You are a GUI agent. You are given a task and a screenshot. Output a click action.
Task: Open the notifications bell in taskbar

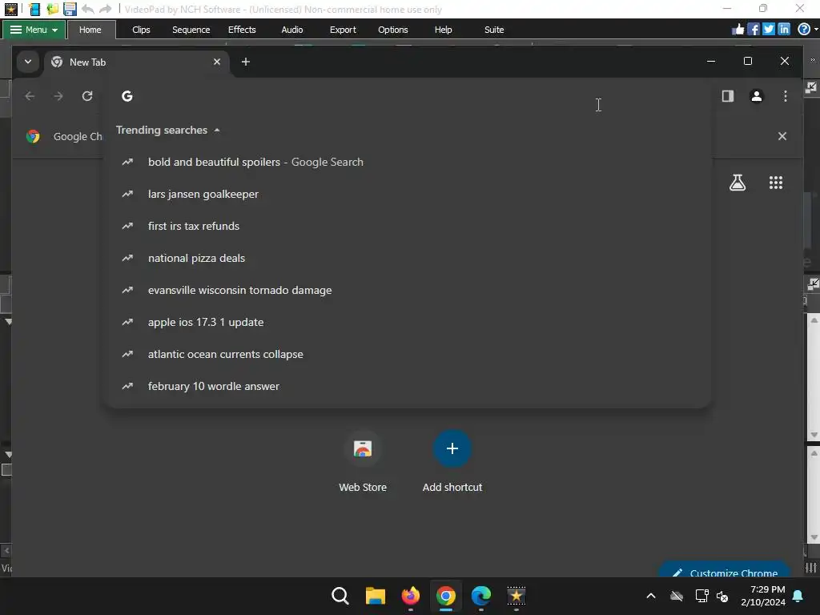tap(798, 596)
